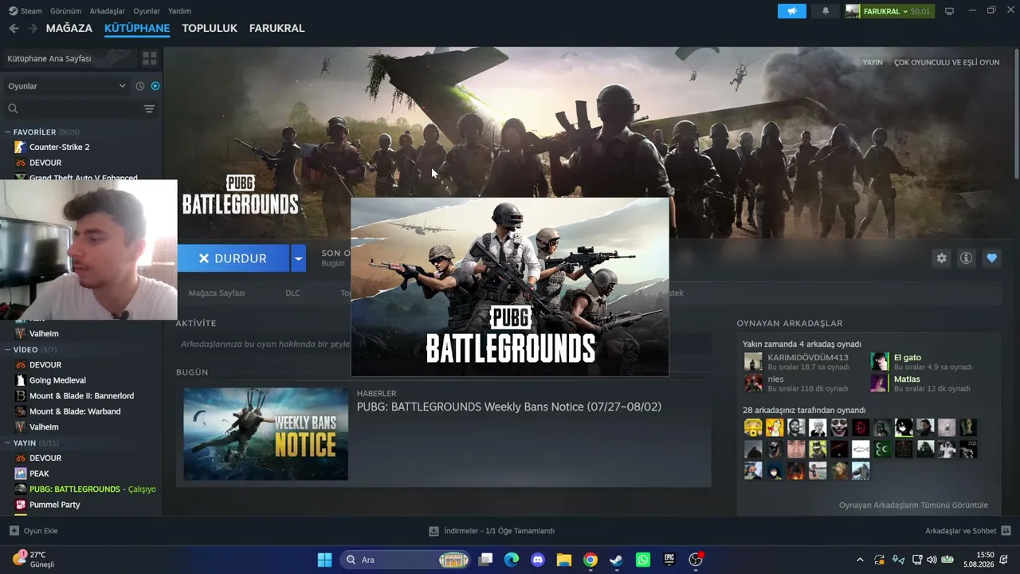Open the Steam announcements megaphone icon

tap(792, 11)
